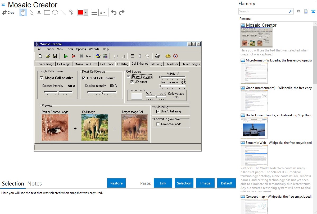Open the Under Frozen Tundra snapshot thumbnail
Image resolution: width=317 pixels, height=214 pixels.
click(x=254, y=128)
